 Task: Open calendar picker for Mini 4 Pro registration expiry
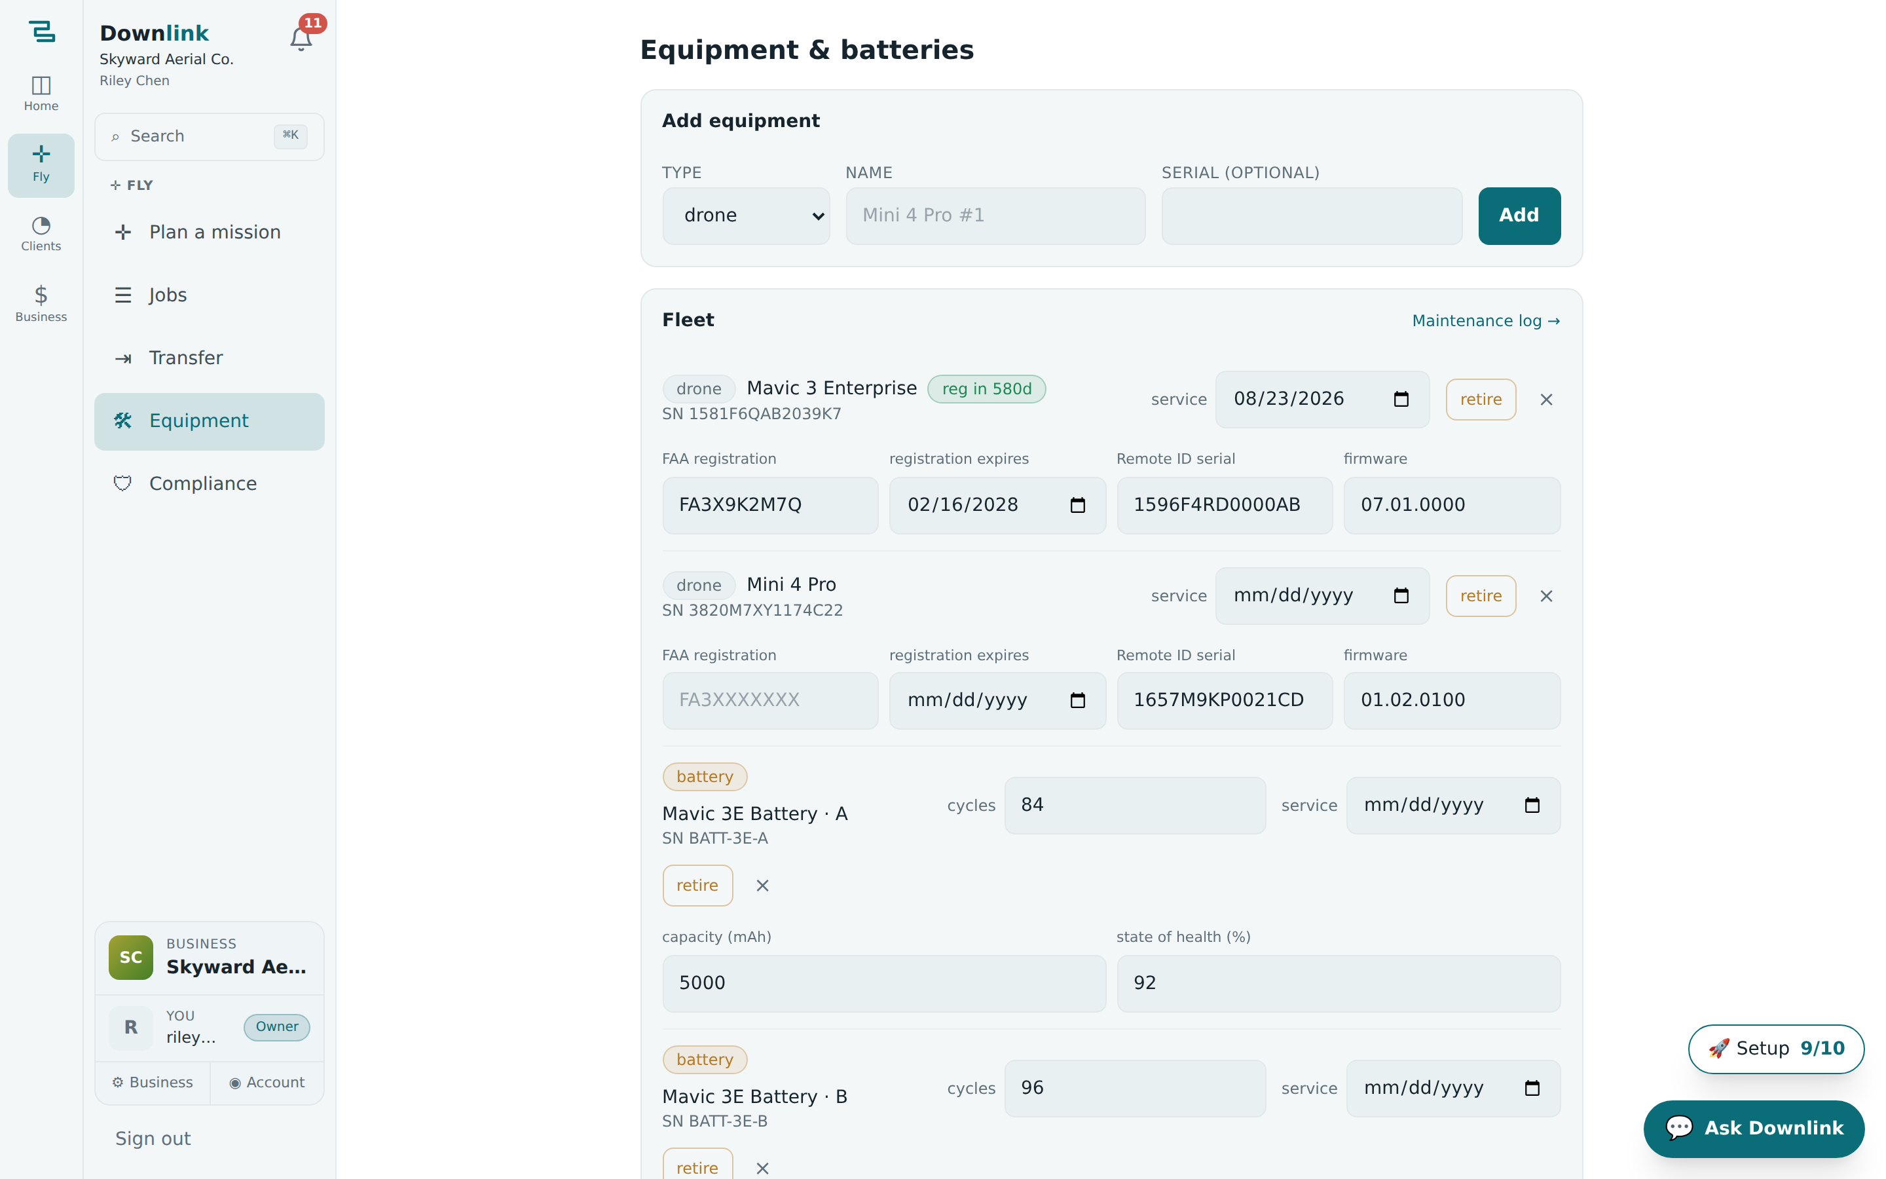1077,700
